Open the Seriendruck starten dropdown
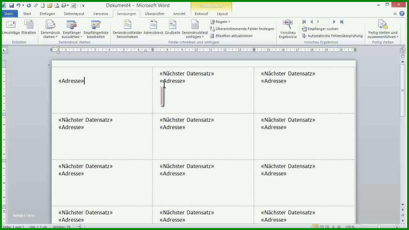Screen dimensions: 409x230 [x=50, y=29]
